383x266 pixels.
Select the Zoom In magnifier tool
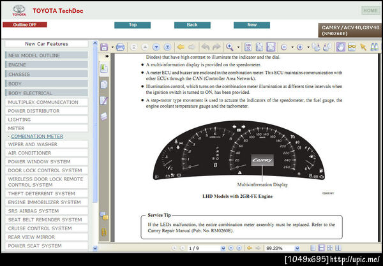[x=230, y=47]
